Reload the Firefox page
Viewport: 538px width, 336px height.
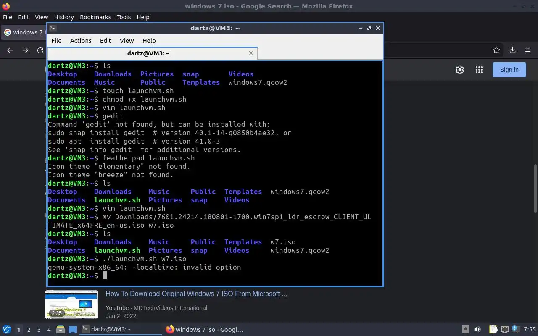(x=40, y=50)
